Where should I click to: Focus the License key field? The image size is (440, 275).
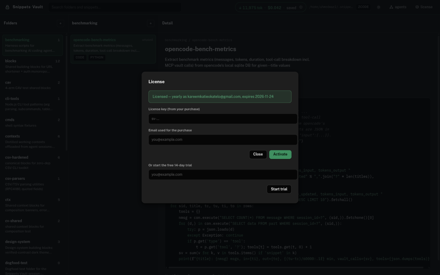click(x=223, y=119)
